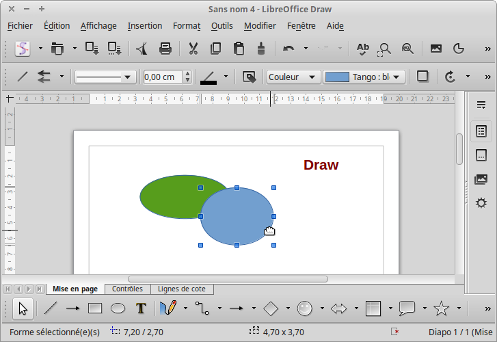This screenshot has height=342, width=497.
Task: Click the Print icon
Action: coord(165,49)
